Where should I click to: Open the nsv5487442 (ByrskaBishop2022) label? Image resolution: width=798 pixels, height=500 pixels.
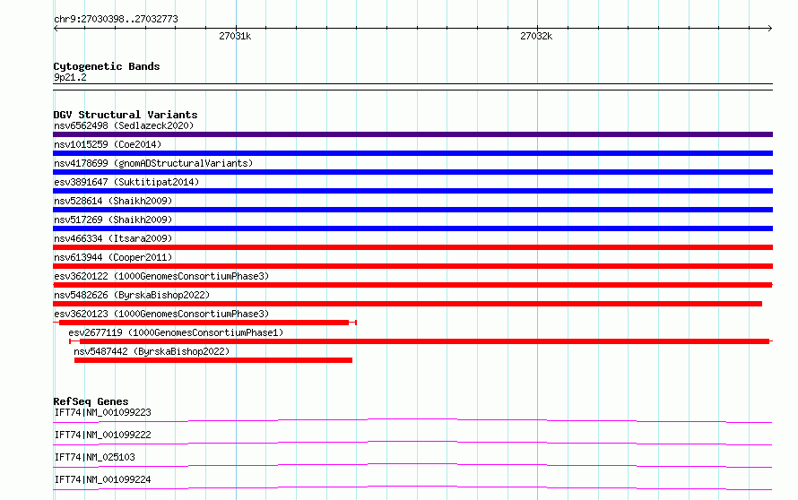coord(152,351)
